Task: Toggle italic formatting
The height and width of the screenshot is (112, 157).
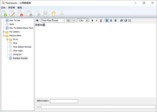Action: tap(97, 21)
